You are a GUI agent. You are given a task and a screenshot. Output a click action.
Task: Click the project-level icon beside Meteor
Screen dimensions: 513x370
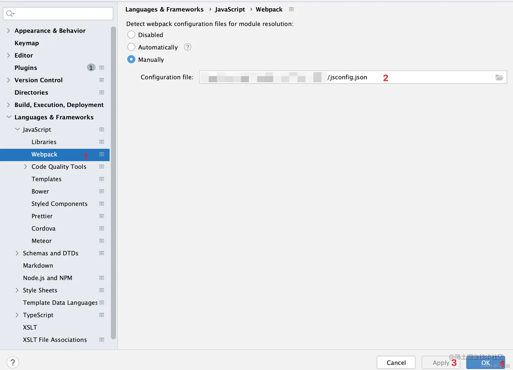tap(101, 241)
